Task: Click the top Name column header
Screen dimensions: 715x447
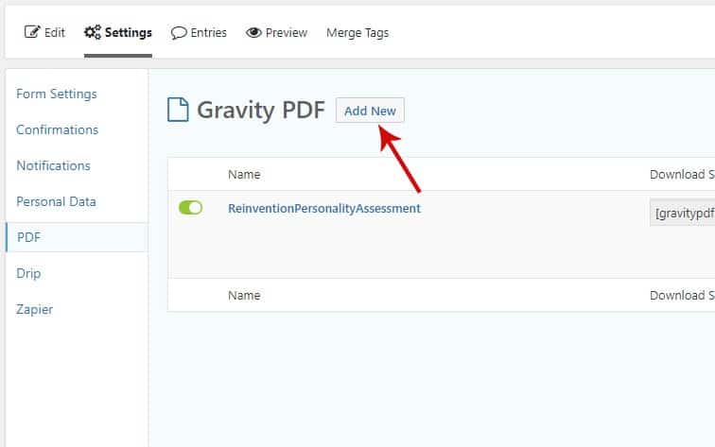Action: (x=244, y=174)
